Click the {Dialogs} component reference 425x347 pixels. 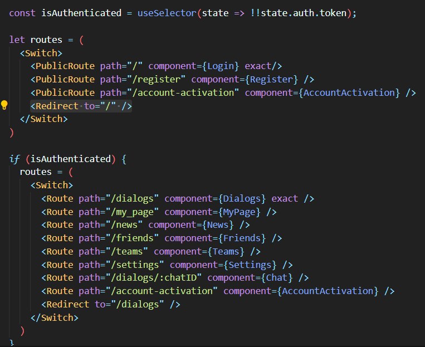[x=242, y=198]
